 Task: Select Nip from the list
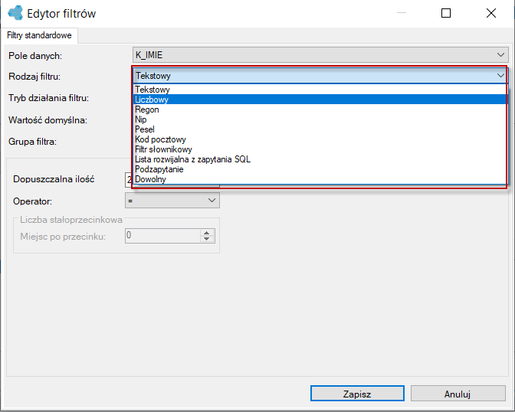[x=320, y=119]
